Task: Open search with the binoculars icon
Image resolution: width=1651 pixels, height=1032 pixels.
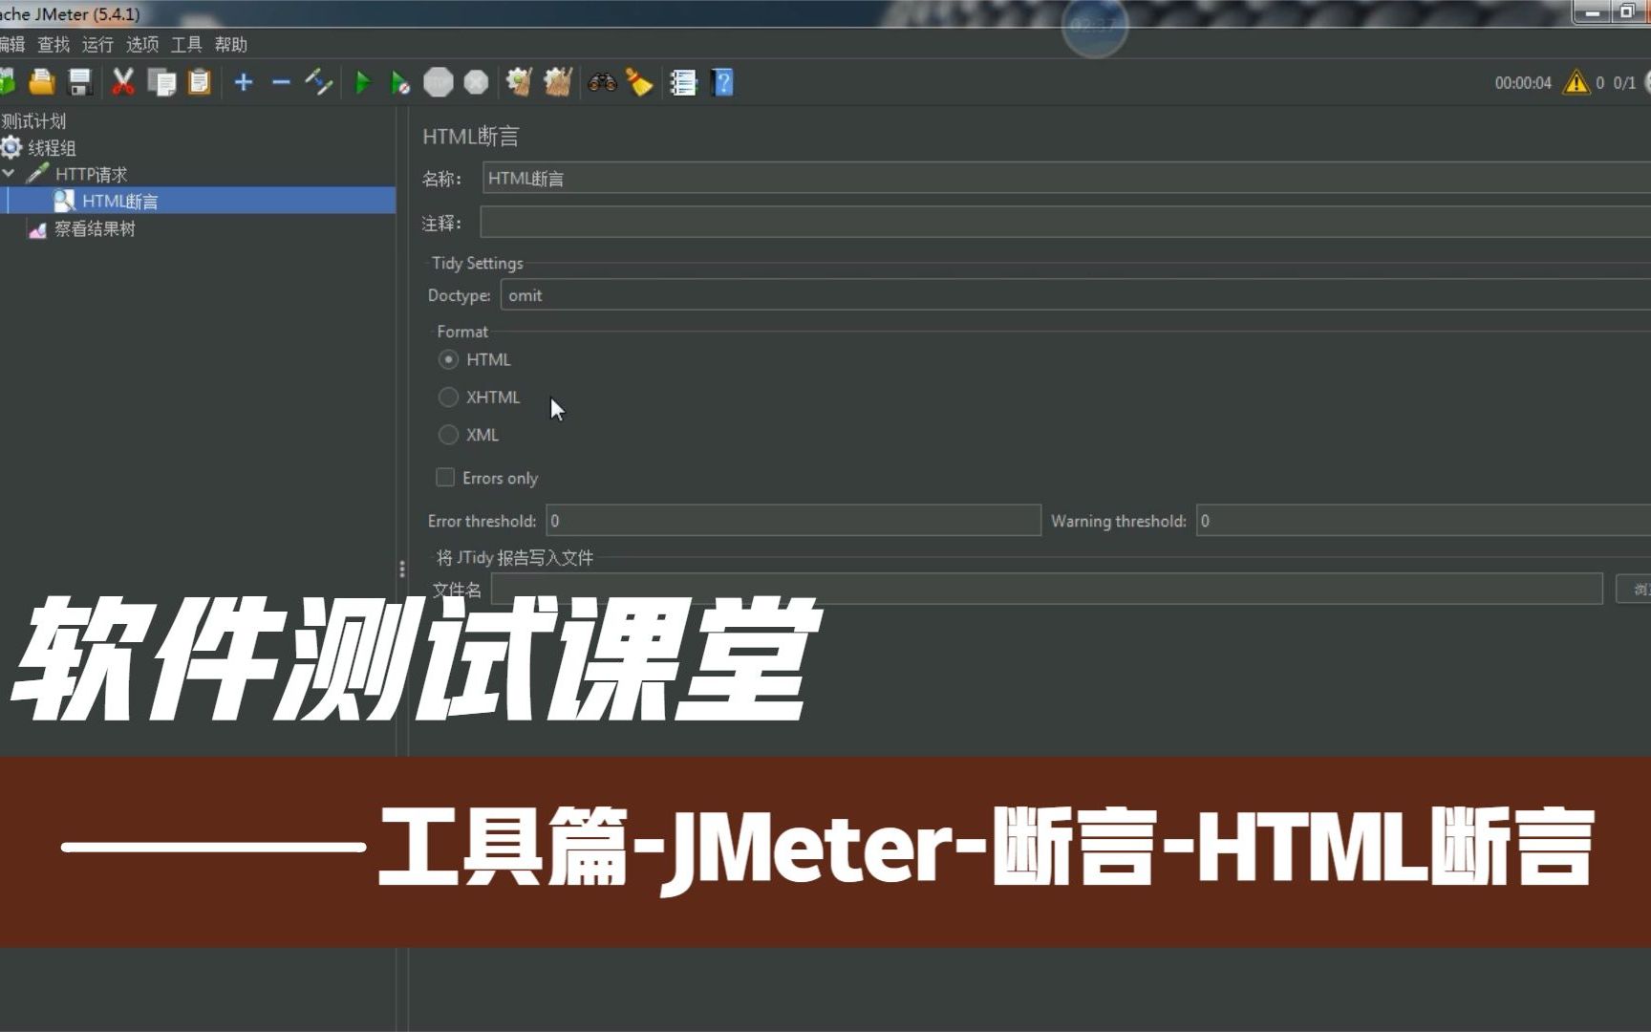Action: click(x=602, y=83)
